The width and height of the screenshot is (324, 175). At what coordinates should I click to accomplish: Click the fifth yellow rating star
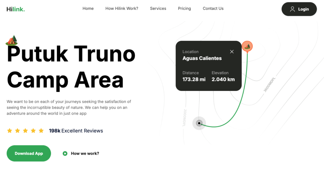[x=41, y=131]
